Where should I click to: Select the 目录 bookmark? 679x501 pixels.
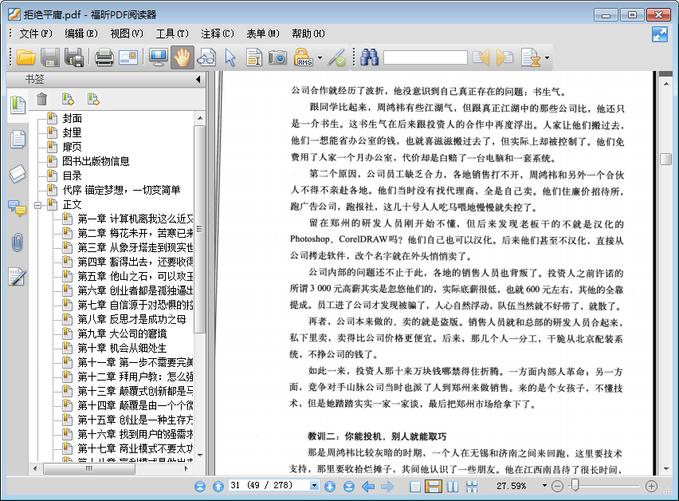coord(72,176)
